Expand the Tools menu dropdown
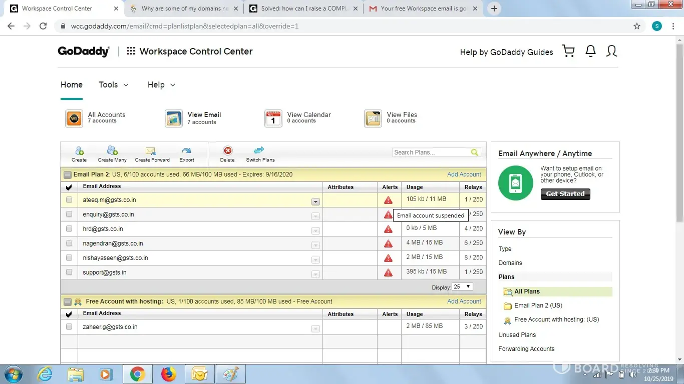This screenshot has height=384, width=684. (x=114, y=85)
